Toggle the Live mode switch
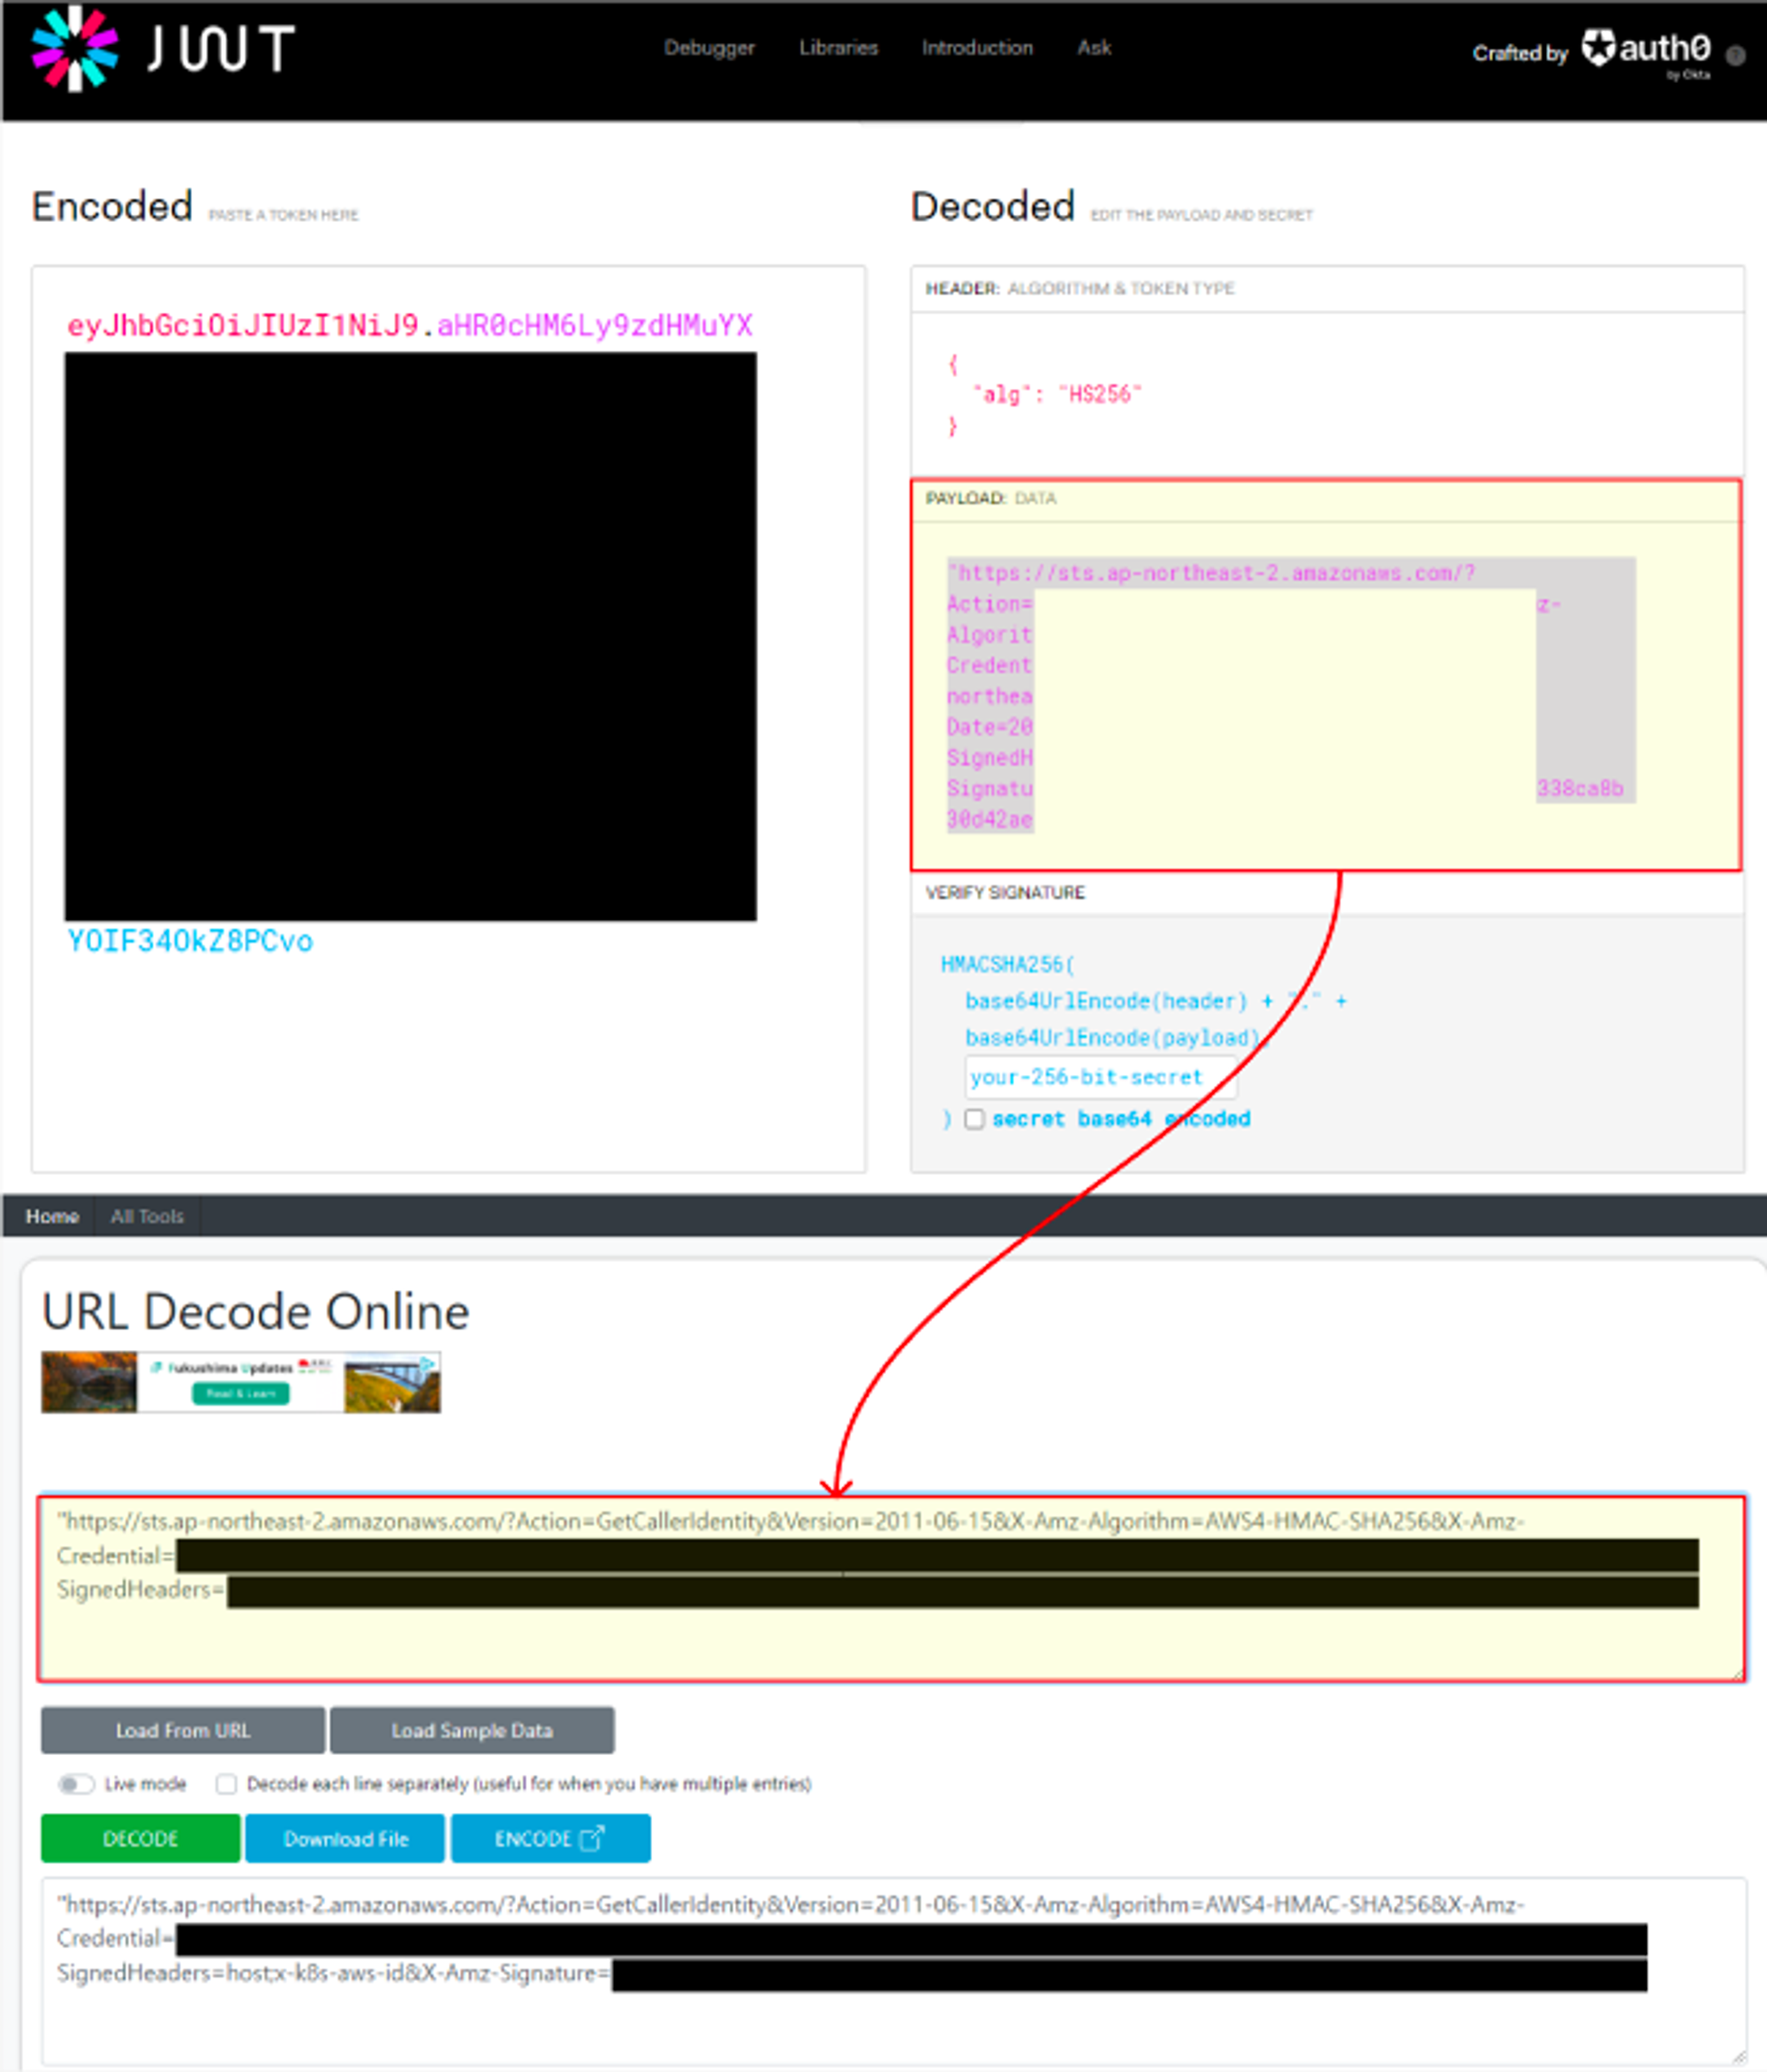 point(76,1784)
